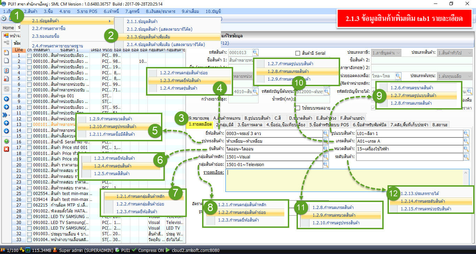Toggle the ใช้ระบบหมดอายุ checkbox
Viewport: 476px width, 254px height.
click(298, 108)
